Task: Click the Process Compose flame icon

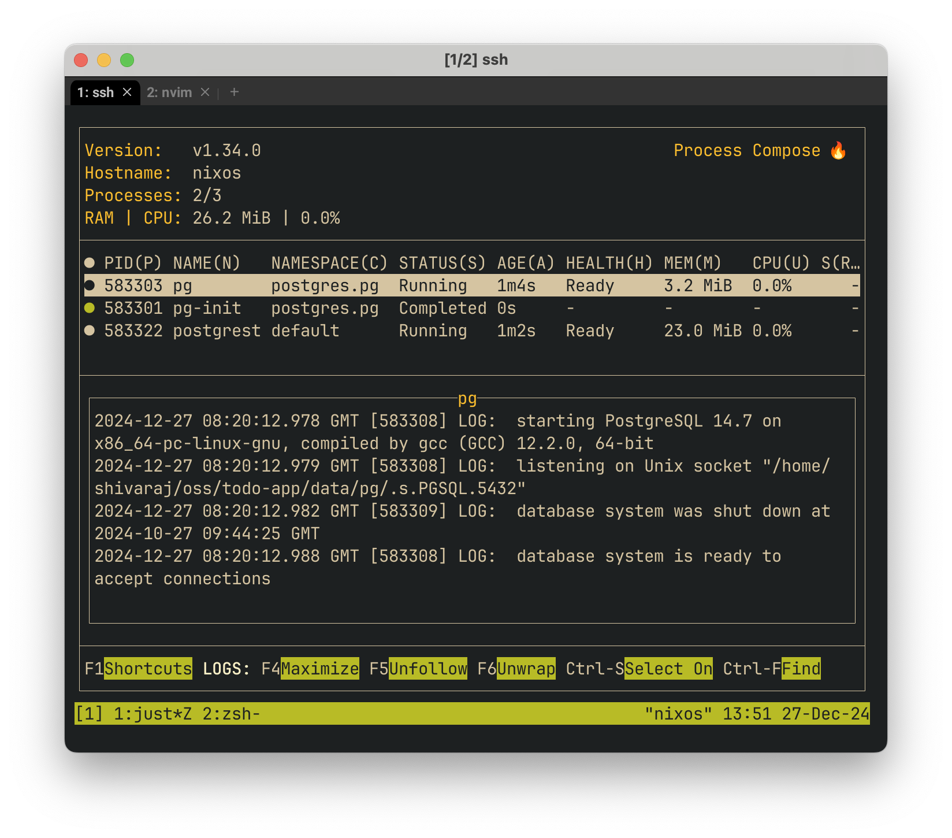Action: click(839, 150)
